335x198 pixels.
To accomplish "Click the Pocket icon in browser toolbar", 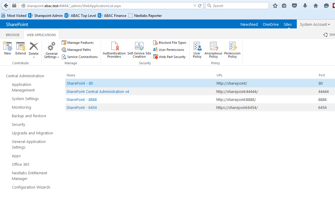I will click(294, 6).
